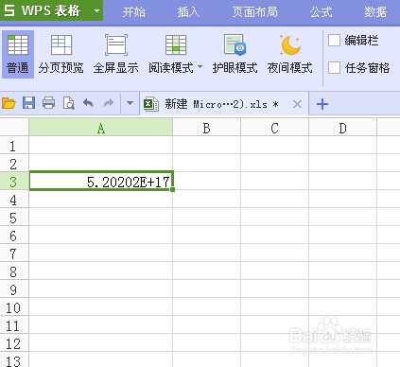Expand the Reading Mode dropdown arrow

point(200,67)
